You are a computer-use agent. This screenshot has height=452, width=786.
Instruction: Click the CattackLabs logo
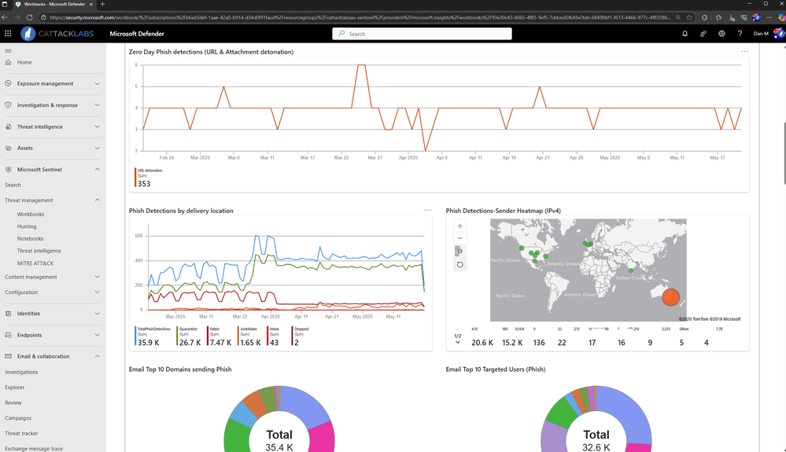(57, 34)
